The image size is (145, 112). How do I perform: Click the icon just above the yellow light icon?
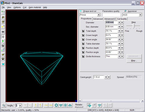3,22
